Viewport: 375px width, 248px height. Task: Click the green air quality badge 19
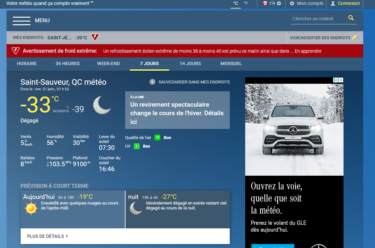coord(157,137)
